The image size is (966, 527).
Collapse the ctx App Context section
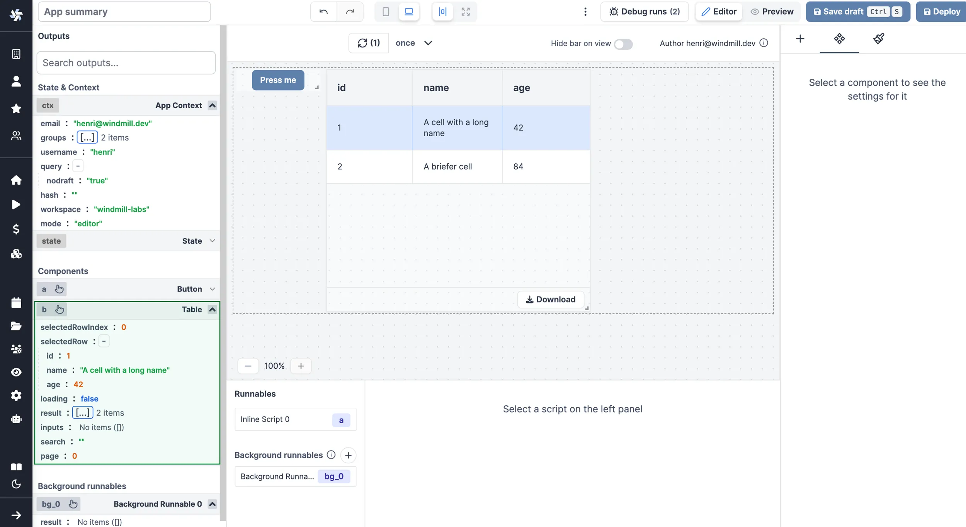coord(212,105)
